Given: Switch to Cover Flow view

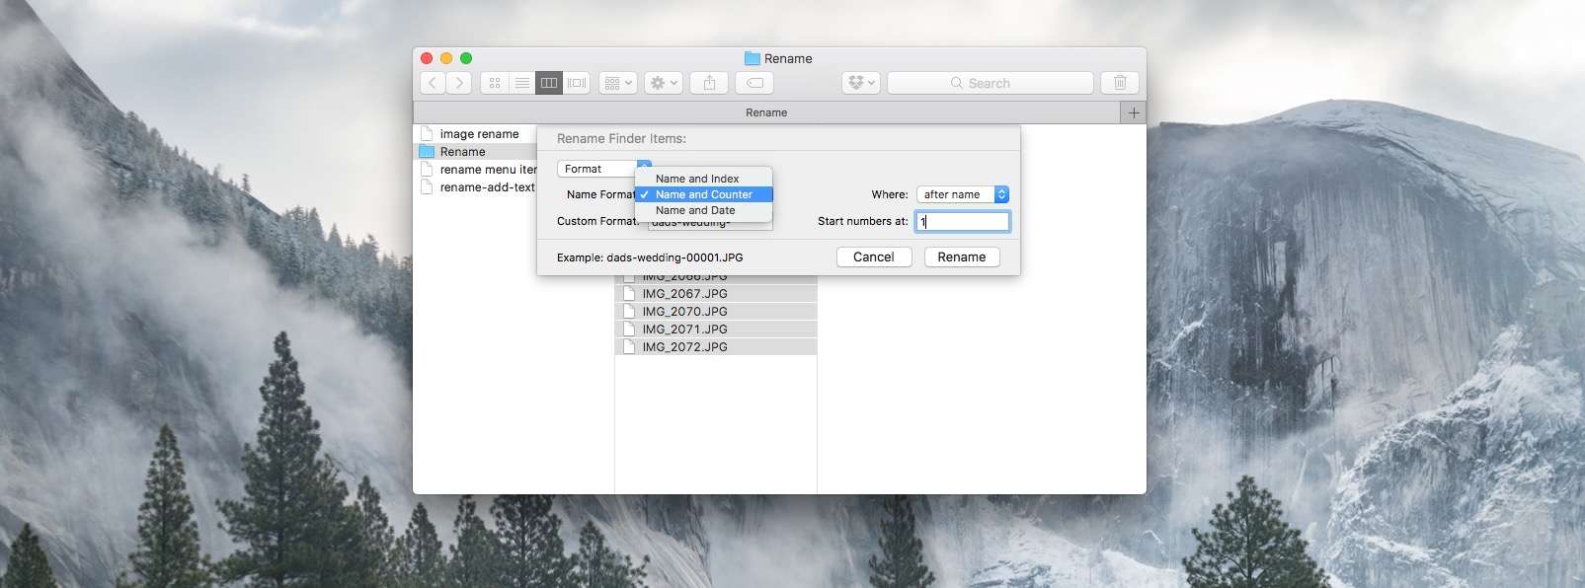Looking at the screenshot, I should coord(577,84).
